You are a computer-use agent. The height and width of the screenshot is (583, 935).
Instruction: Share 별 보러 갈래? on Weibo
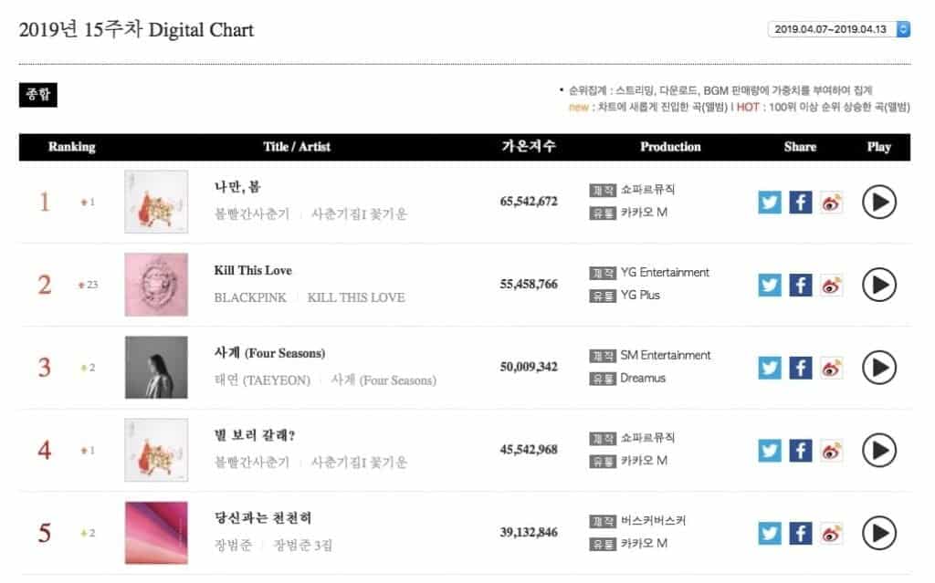pyautogui.click(x=831, y=451)
